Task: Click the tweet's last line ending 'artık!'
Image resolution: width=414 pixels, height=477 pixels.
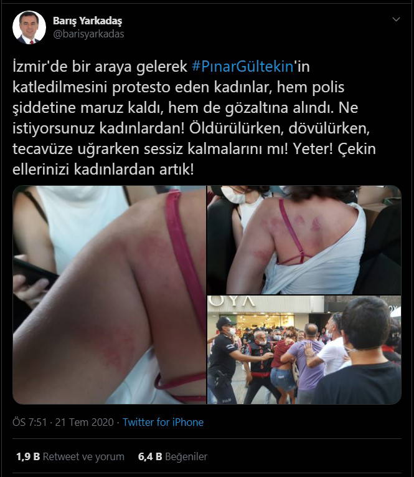Action: coord(103,170)
